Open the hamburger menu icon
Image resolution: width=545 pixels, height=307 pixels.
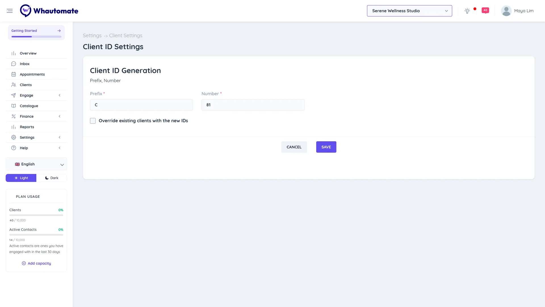[10, 11]
